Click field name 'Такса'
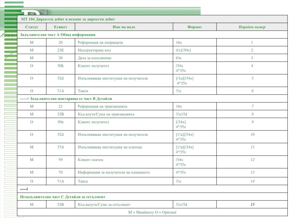 83,181
